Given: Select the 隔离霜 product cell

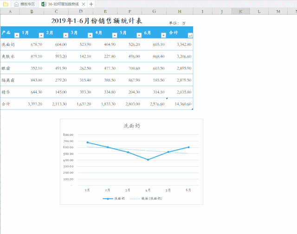Looking at the screenshot, I should tap(10, 80).
